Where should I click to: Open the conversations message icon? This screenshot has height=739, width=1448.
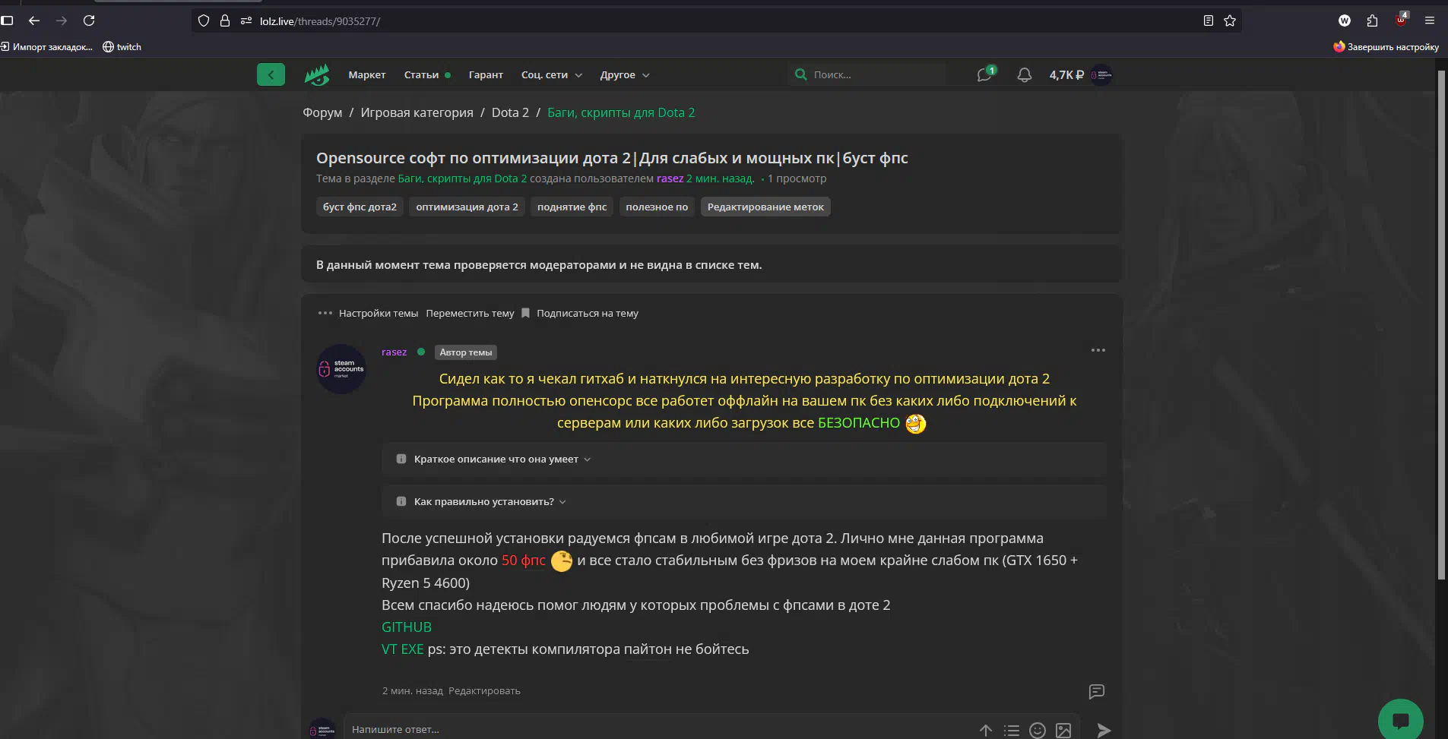click(x=985, y=74)
